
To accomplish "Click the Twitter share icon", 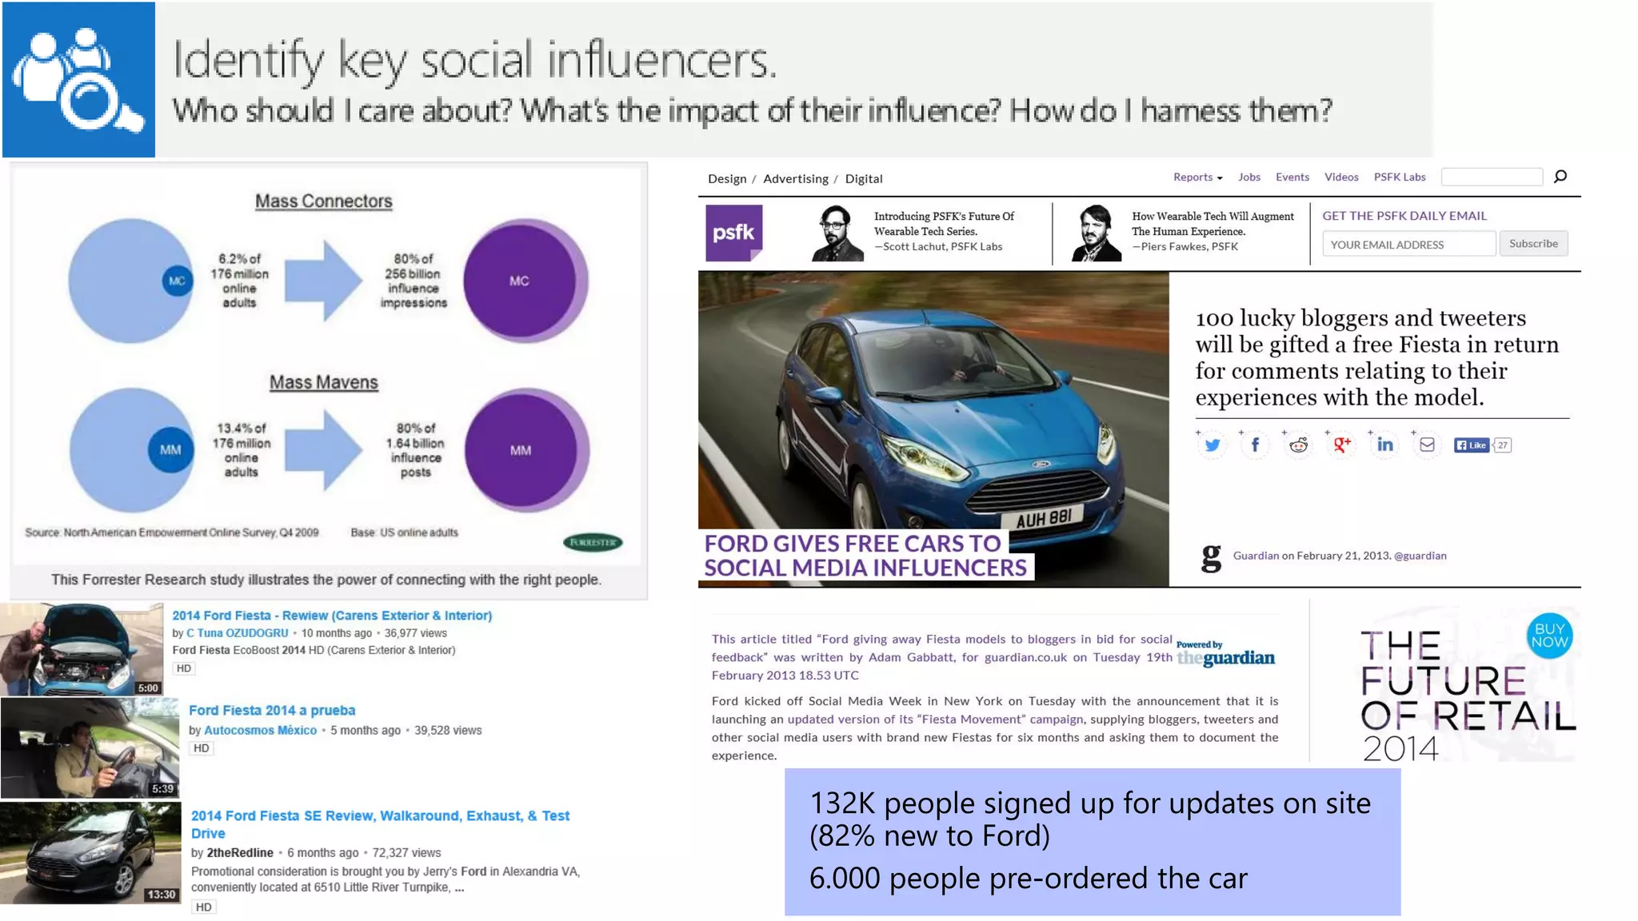I will 1213,445.
